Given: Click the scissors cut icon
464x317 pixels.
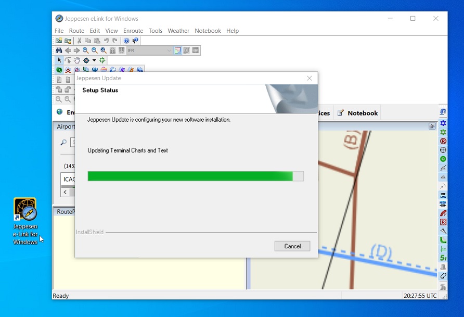Looking at the screenshot, I should 79,41.
